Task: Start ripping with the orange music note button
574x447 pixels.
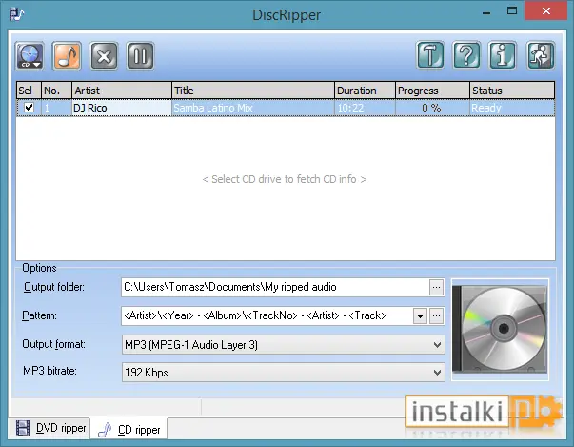Action: pyautogui.click(x=67, y=56)
